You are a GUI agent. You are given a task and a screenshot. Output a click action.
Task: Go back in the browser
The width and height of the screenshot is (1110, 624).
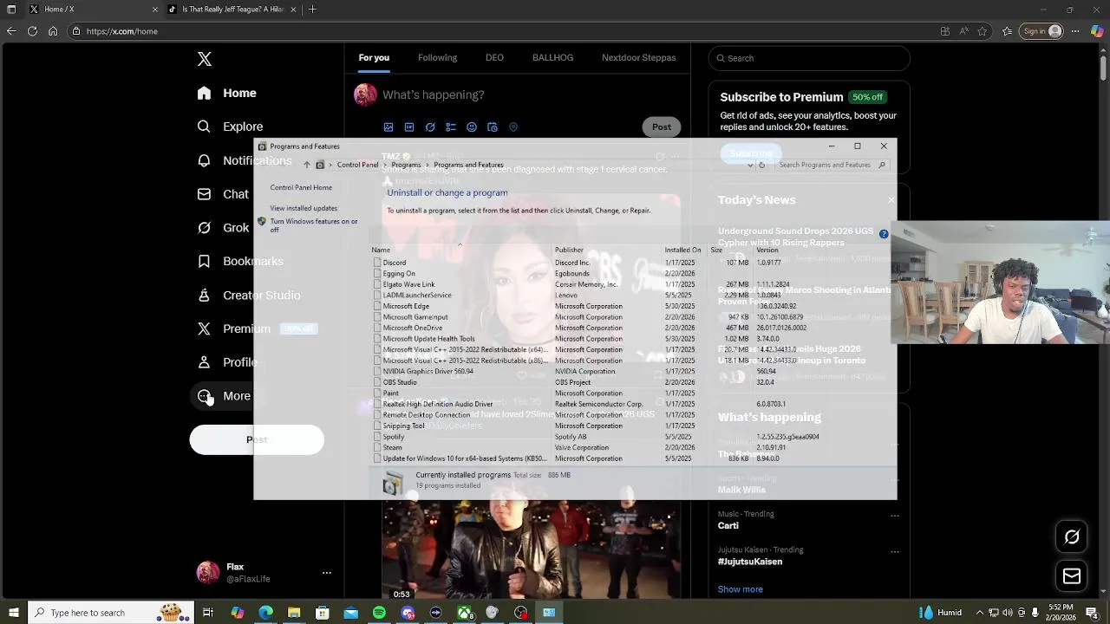(x=11, y=31)
